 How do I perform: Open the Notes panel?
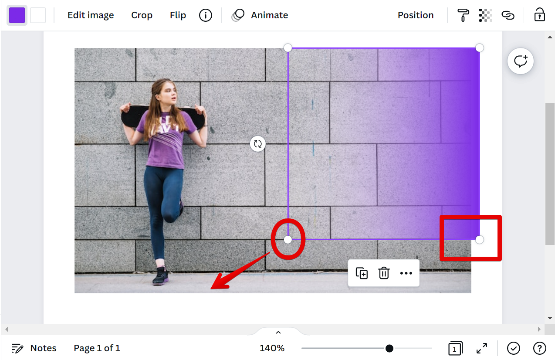tap(34, 348)
